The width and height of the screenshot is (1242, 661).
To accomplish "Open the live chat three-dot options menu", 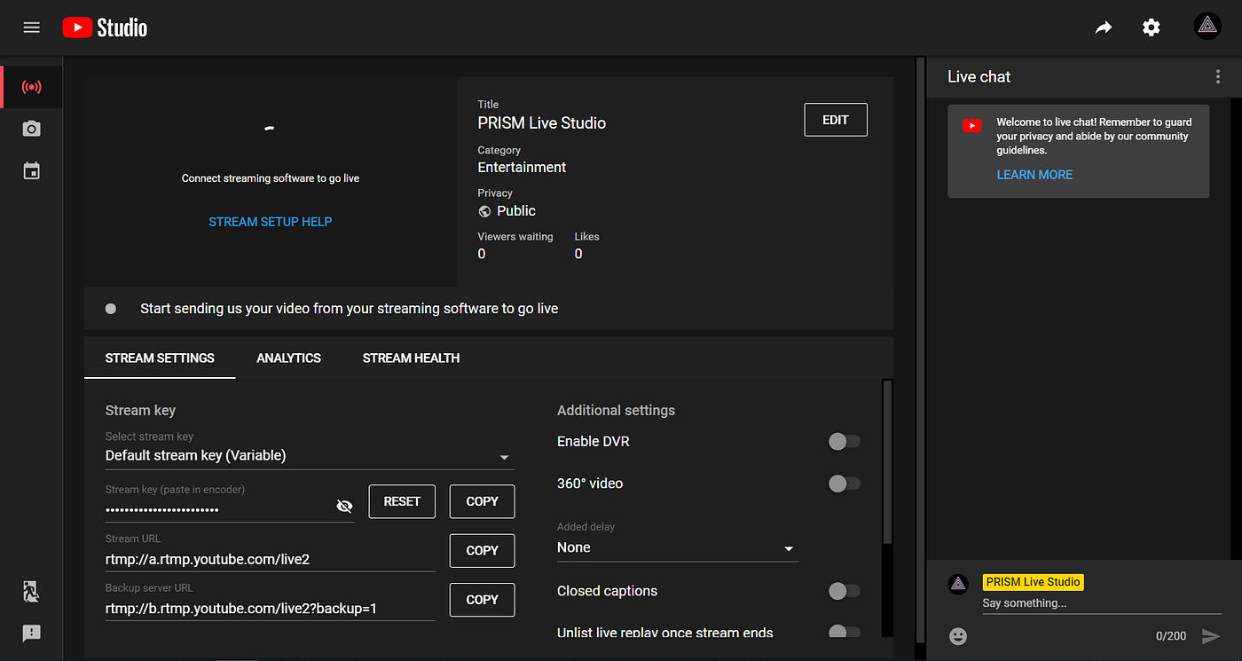I will 1217,77.
